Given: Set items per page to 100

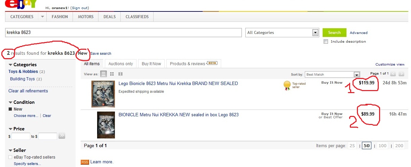Looking at the screenshot, I should (x=382, y=146).
